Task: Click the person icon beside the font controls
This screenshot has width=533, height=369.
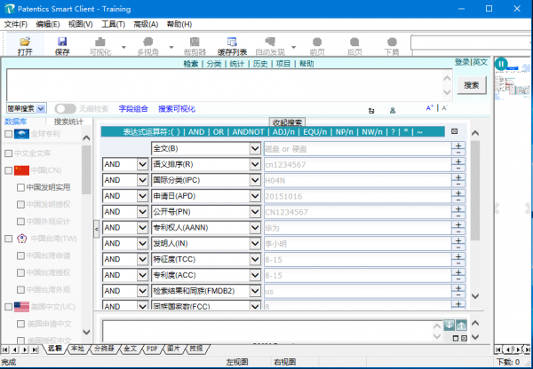Action: pos(393,110)
